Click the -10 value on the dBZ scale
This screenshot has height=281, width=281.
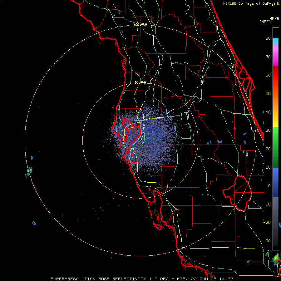[267, 204]
